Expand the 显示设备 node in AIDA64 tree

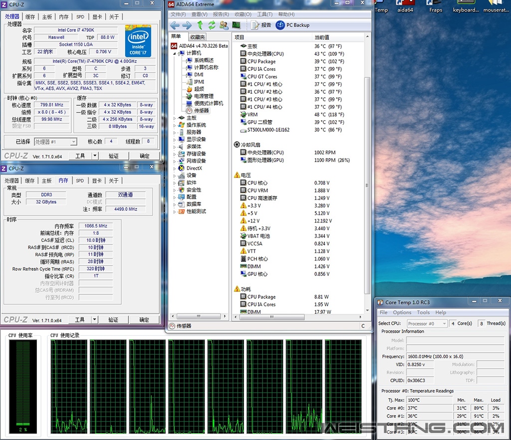pyautogui.click(x=174, y=139)
